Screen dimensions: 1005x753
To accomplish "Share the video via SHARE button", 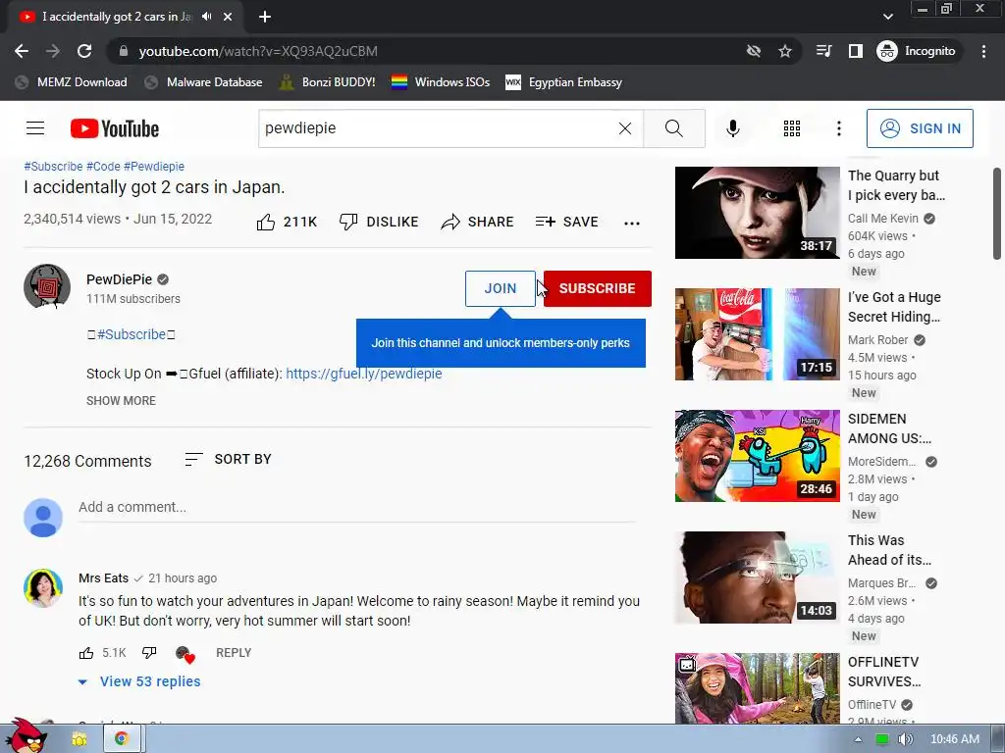I will pyautogui.click(x=478, y=223).
